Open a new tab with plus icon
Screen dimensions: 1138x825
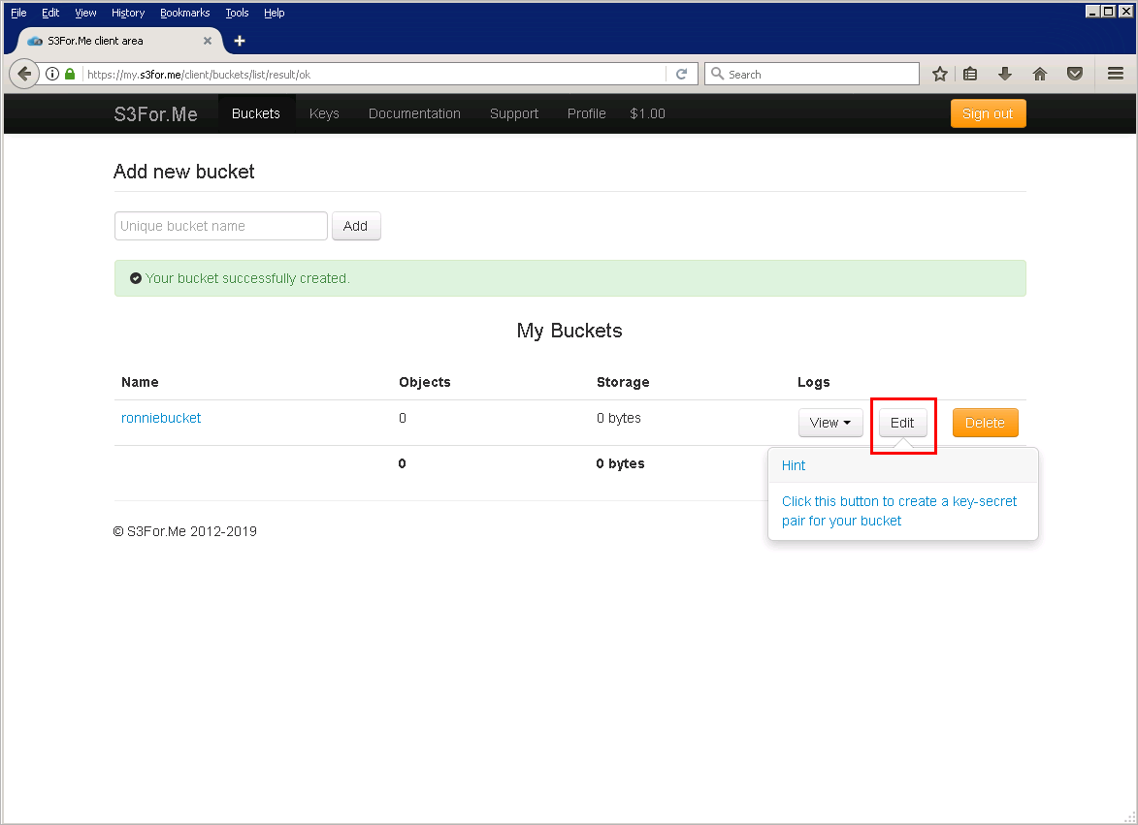coord(240,41)
